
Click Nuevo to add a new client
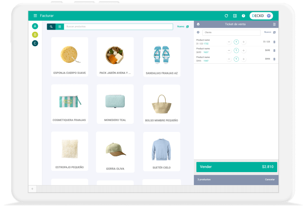[x=270, y=32]
